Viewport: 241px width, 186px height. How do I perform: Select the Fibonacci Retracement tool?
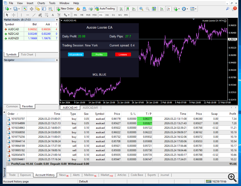pos(46,15)
